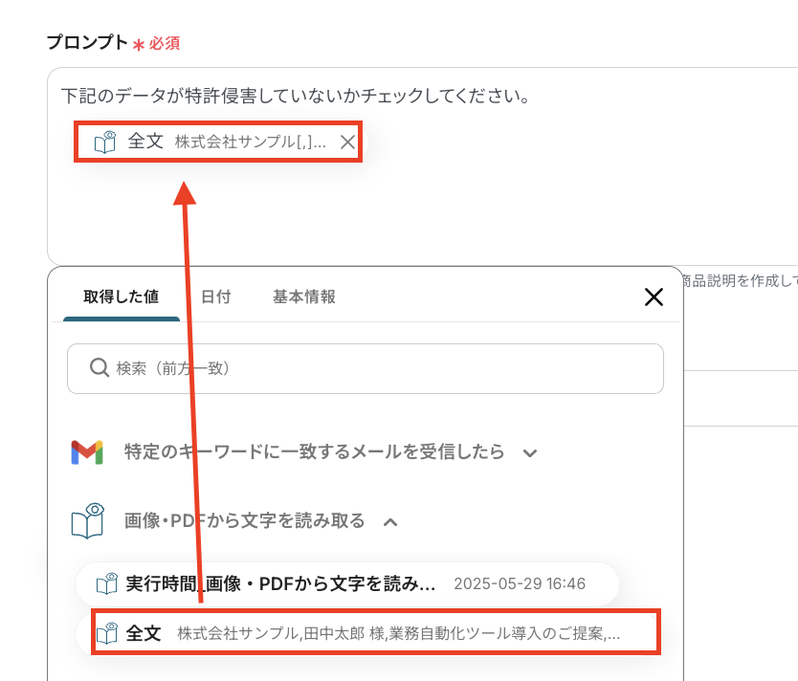Image resolution: width=798 pixels, height=681 pixels.
Task: Click the magnifier search icon
Action: pos(99,367)
